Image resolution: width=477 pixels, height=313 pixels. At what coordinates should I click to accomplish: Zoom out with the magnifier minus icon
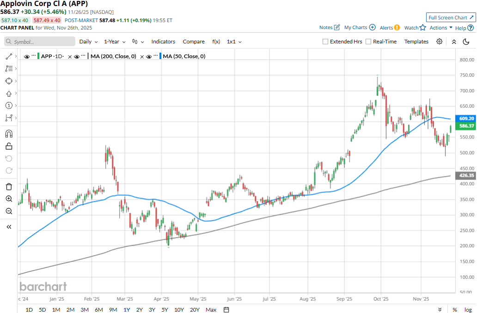pos(8,211)
